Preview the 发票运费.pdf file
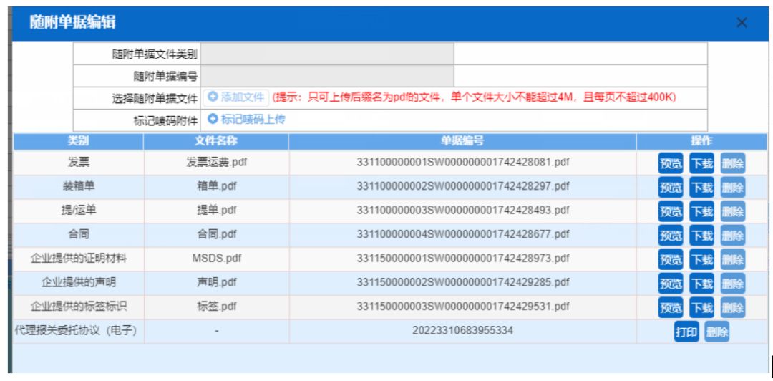 (671, 163)
